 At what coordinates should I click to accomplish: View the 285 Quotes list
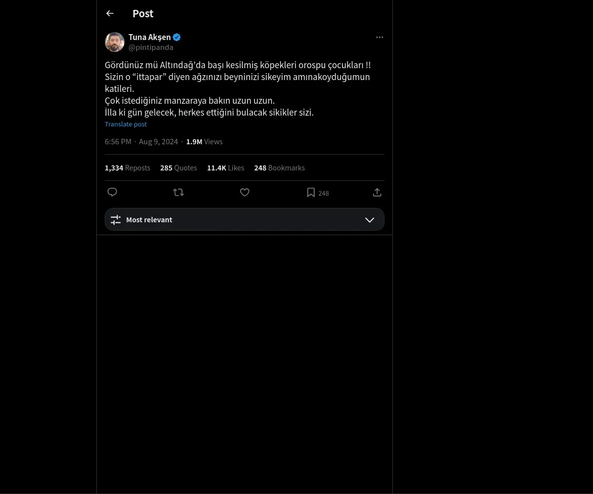pyautogui.click(x=178, y=168)
